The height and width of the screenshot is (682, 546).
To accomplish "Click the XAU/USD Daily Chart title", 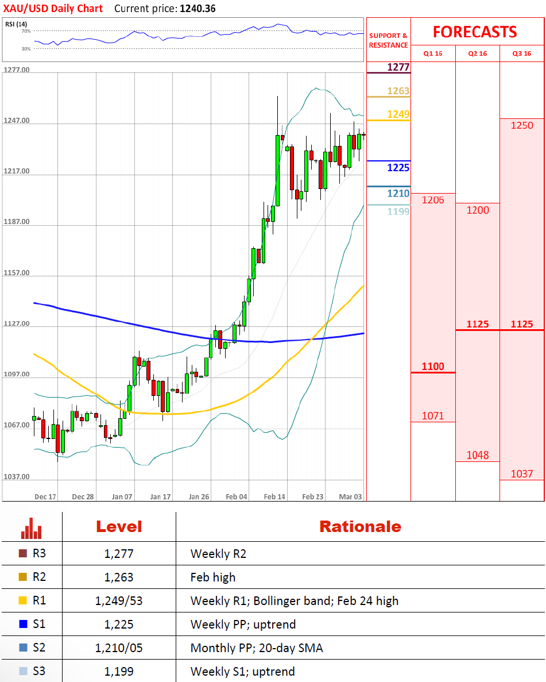I will pyautogui.click(x=53, y=8).
